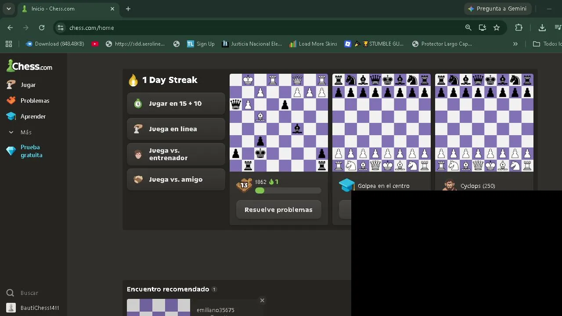Image resolution: width=562 pixels, height=316 pixels.
Task: Open the tab search dropdown arrow
Action: [x=8, y=9]
